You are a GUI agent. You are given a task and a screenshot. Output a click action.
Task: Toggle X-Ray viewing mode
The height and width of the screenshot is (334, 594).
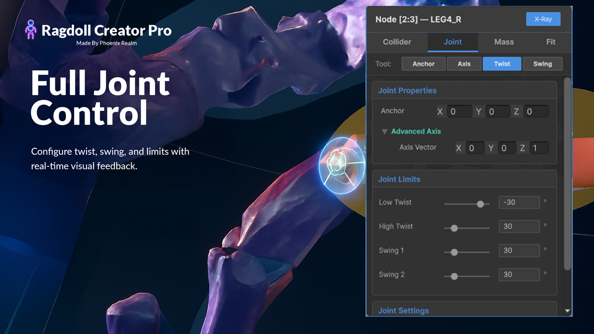543,19
